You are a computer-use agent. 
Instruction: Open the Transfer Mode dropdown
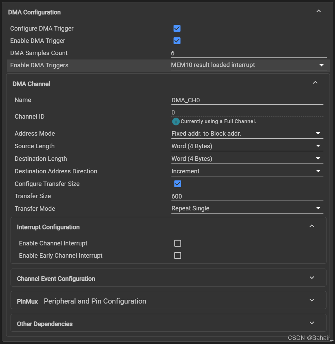(247, 208)
